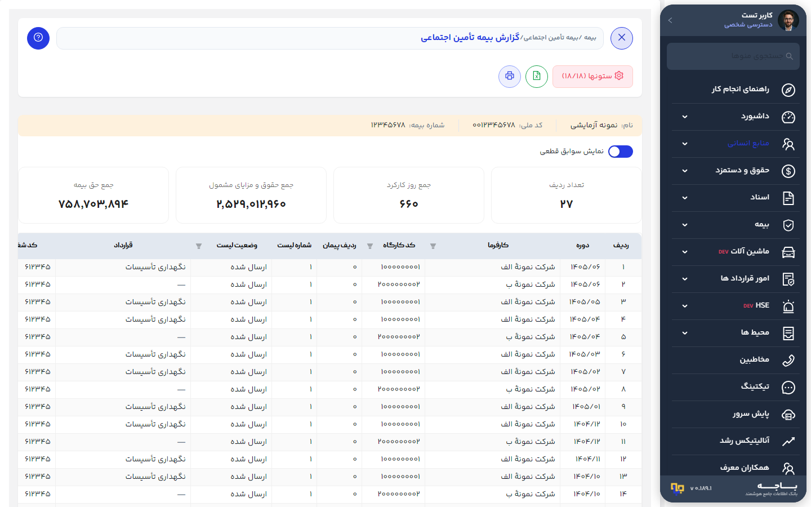Click the مخاطبین phone icon

[788, 360]
